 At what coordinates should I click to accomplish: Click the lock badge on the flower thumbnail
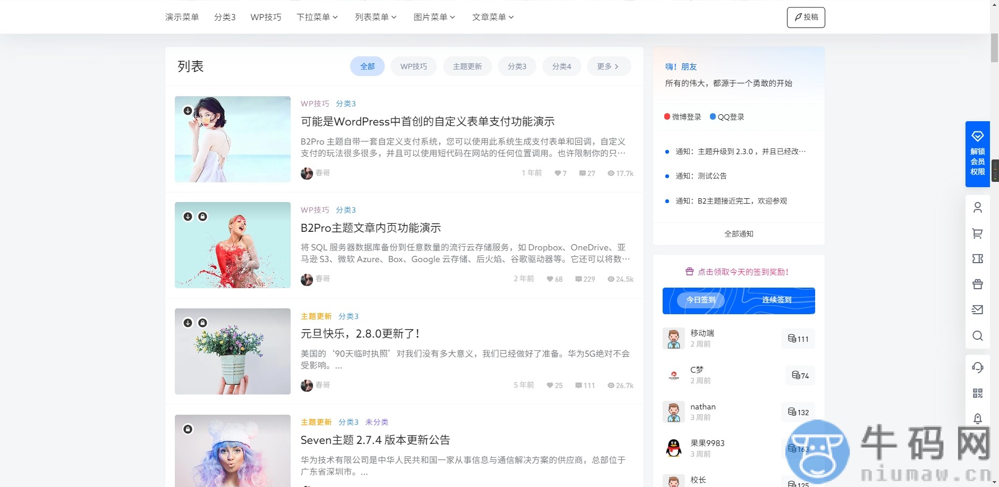[202, 323]
